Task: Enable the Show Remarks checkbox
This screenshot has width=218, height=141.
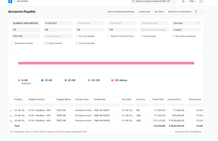Action: (x=141, y=36)
